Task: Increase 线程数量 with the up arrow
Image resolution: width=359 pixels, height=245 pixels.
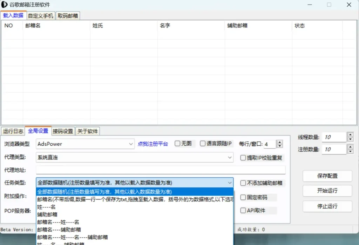Action: click(x=350, y=135)
